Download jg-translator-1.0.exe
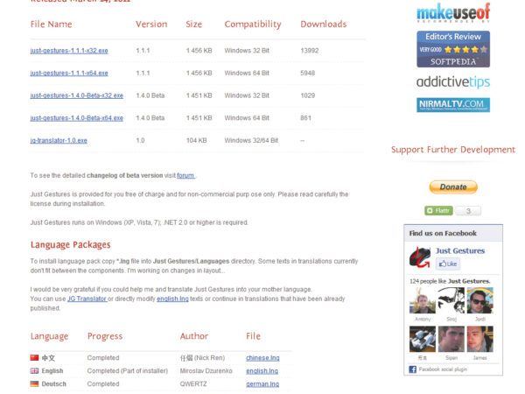The width and height of the screenshot is (525, 394). pos(59,140)
